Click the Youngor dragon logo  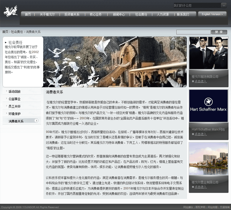[10, 11]
